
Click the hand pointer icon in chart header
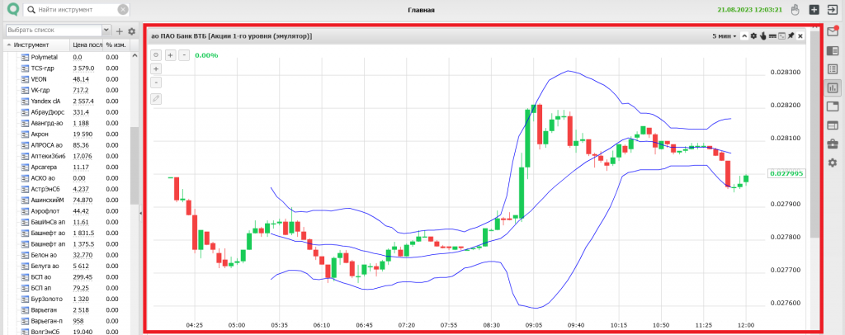coord(762,36)
